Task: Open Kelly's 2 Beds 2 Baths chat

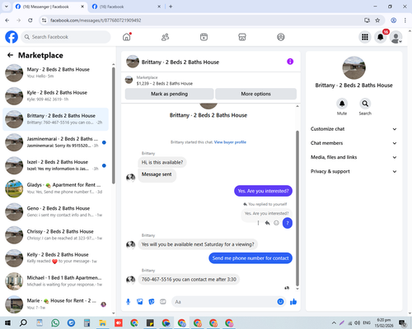Action: pos(55,258)
